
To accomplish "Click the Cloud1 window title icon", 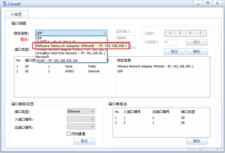I will [x=5, y=4].
